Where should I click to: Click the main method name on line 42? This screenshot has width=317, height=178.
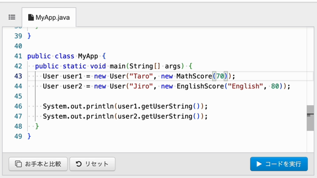coord(117,66)
